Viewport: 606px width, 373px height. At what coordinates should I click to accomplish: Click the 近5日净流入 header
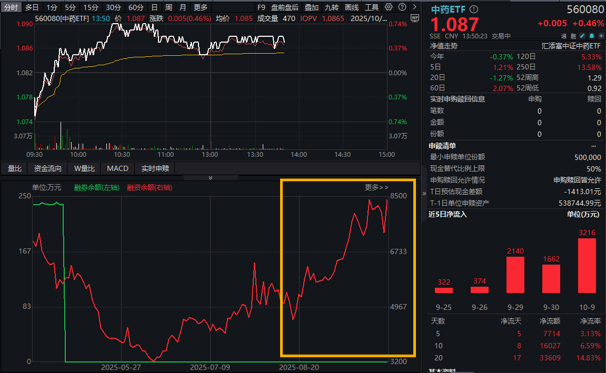[448, 214]
